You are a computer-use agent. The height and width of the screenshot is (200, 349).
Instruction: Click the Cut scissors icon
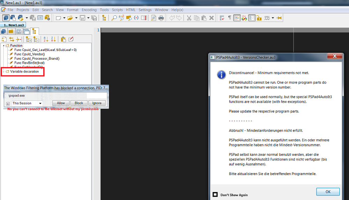click(x=189, y=18)
